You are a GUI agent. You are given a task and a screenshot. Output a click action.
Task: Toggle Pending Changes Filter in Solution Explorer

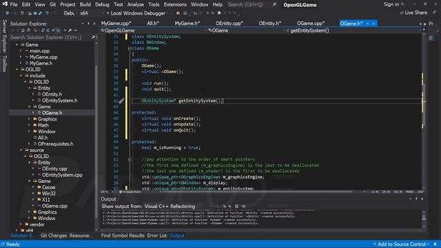pyautogui.click(x=35, y=30)
